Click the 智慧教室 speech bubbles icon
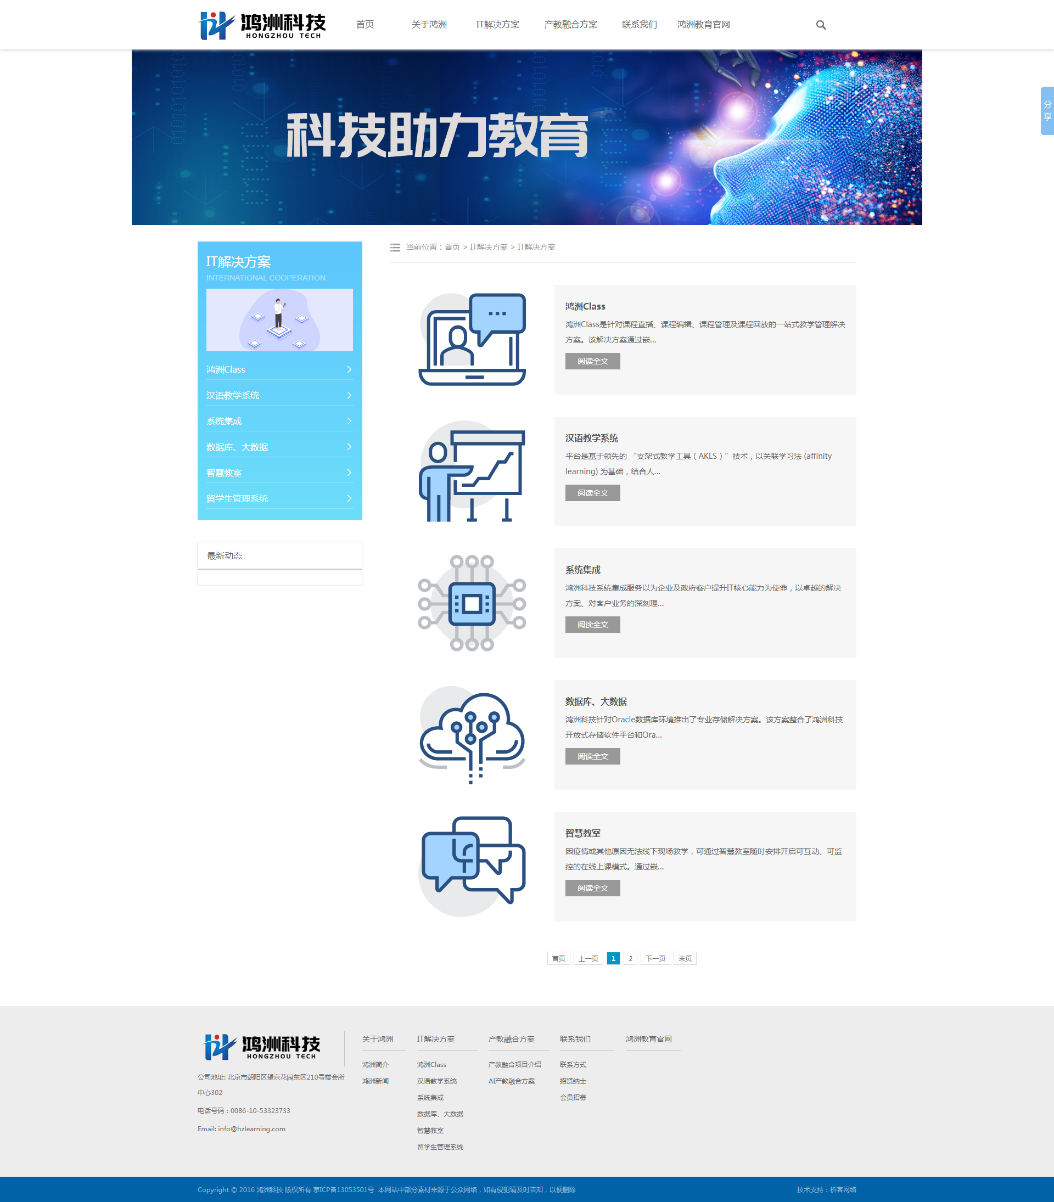The width and height of the screenshot is (1054, 1202). [472, 866]
